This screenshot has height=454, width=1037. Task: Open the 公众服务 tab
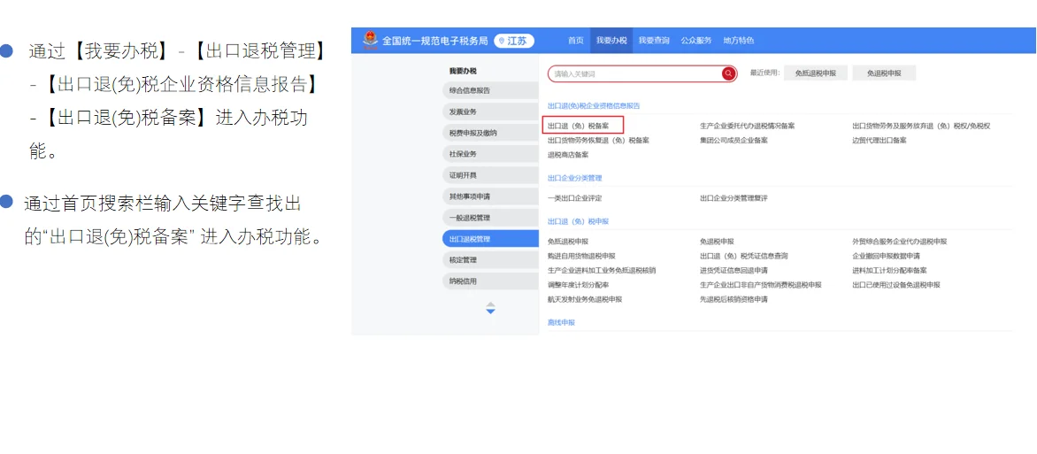tap(695, 41)
